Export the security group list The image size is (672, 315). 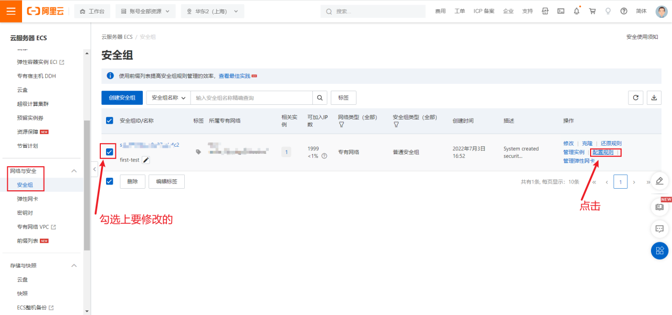(654, 97)
